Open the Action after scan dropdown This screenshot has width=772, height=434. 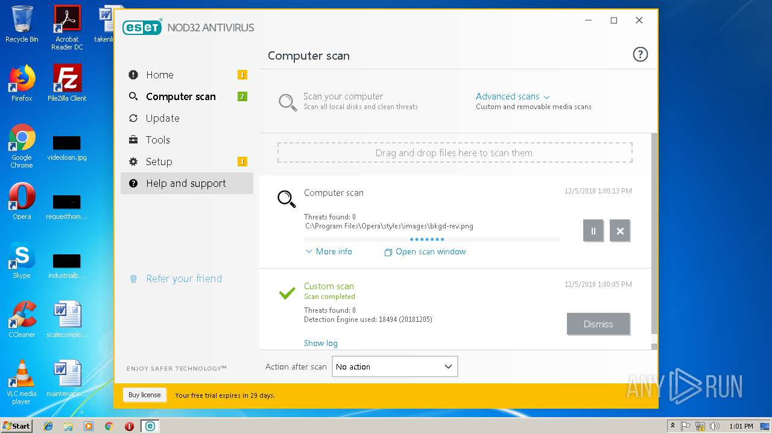click(x=395, y=366)
